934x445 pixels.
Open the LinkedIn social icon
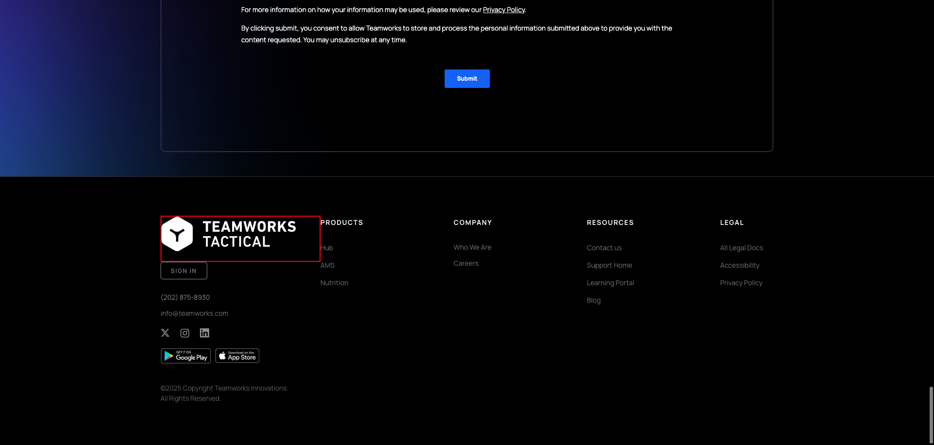204,333
